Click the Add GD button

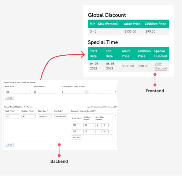click(x=9, y=98)
